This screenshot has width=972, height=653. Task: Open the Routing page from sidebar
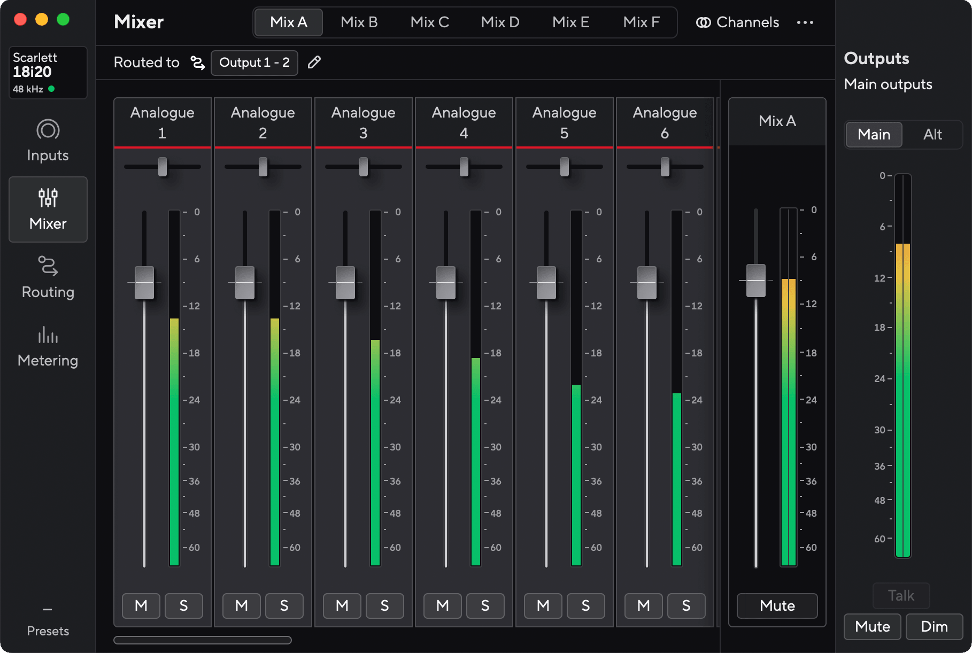click(48, 278)
